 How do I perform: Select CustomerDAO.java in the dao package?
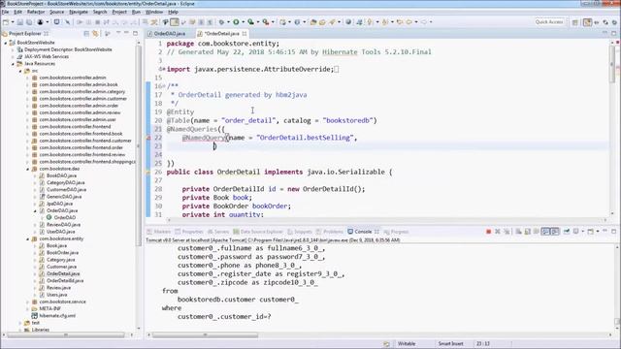(66, 190)
